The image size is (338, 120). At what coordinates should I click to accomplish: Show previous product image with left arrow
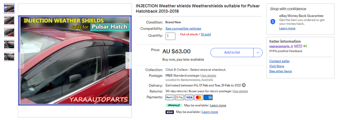tap(21, 60)
